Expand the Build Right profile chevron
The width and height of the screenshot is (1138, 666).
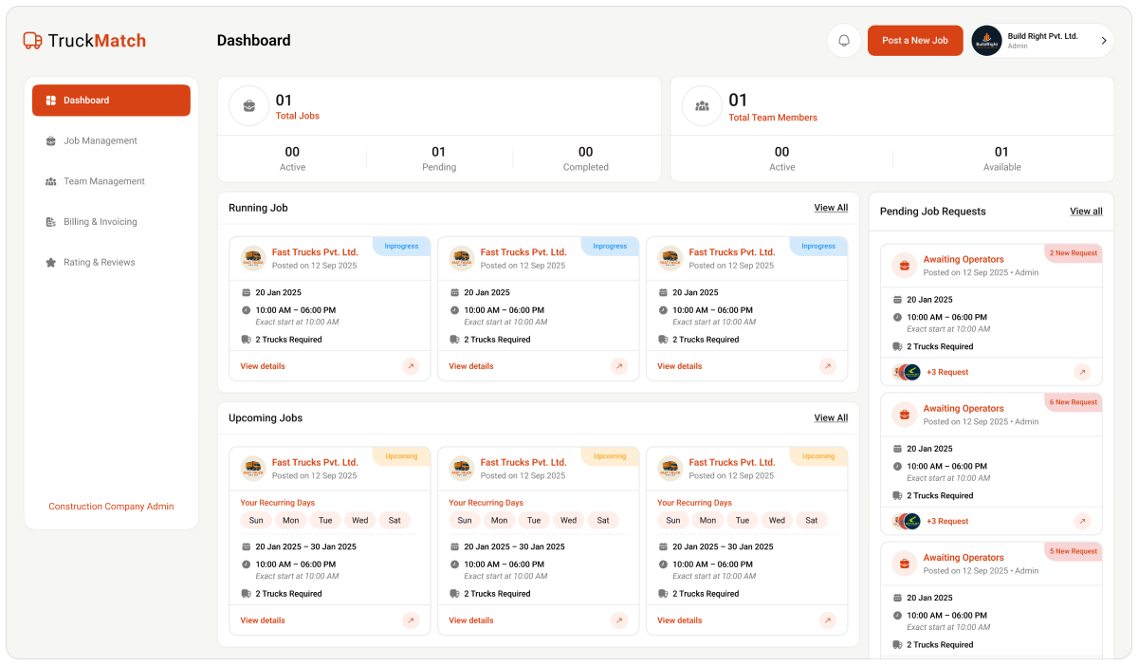point(1103,41)
